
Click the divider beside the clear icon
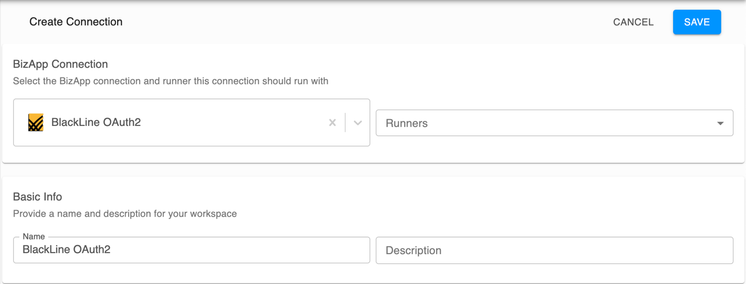coord(345,123)
